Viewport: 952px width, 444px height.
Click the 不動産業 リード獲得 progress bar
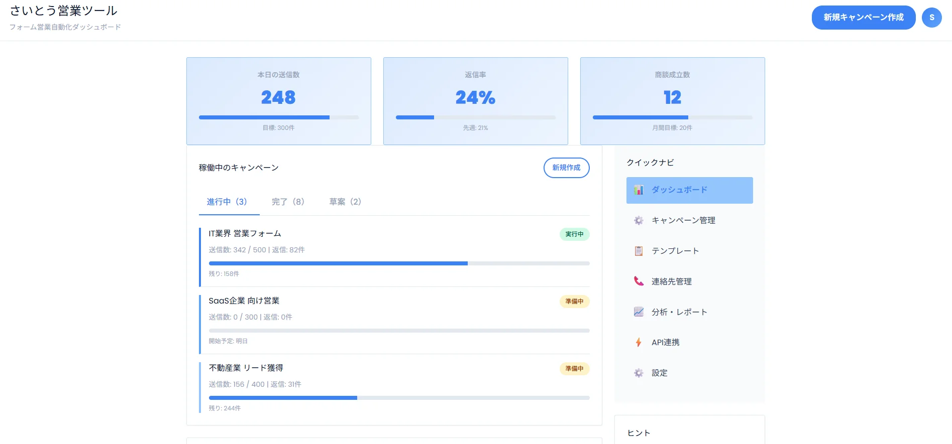[399, 398]
